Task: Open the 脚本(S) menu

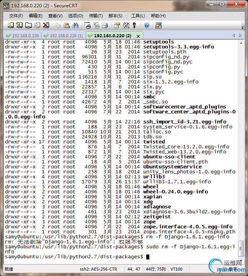Action: coord(115,16)
